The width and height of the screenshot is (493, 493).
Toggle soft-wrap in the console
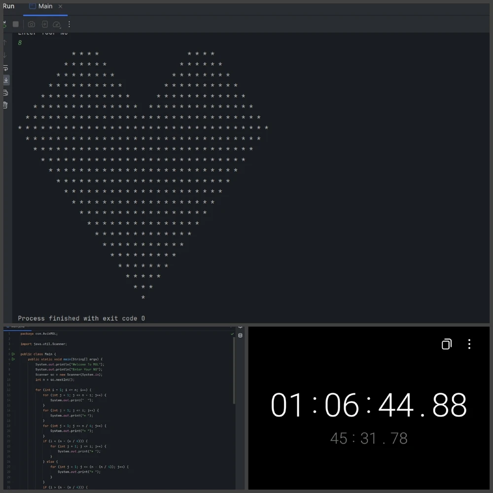point(5,68)
